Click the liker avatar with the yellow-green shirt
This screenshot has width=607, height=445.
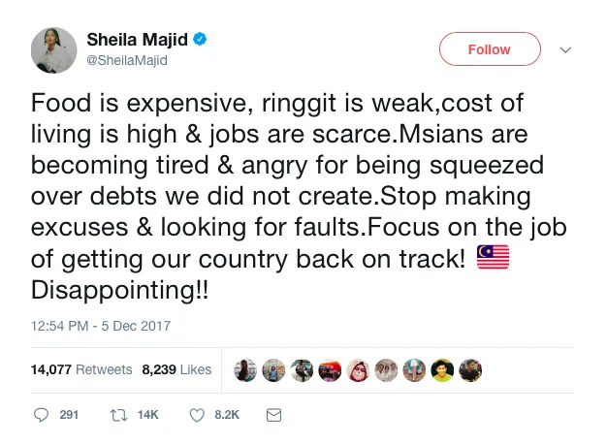442,369
